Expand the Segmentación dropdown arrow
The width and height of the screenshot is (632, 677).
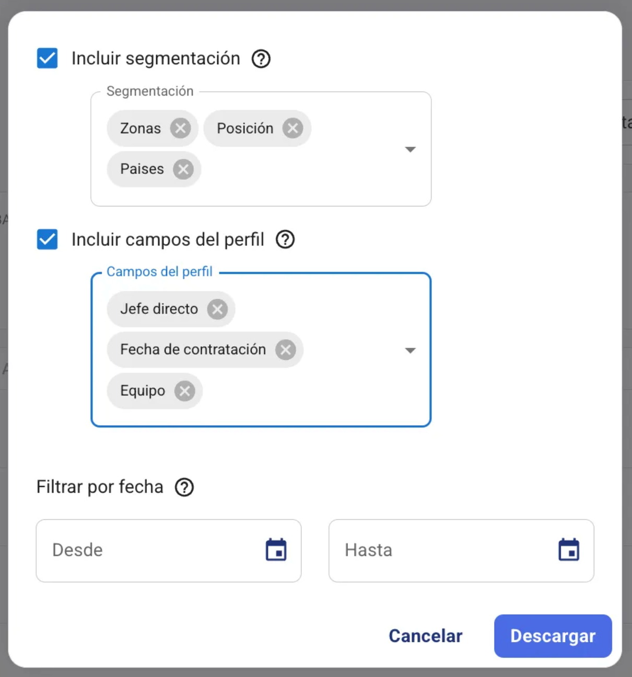pos(411,149)
